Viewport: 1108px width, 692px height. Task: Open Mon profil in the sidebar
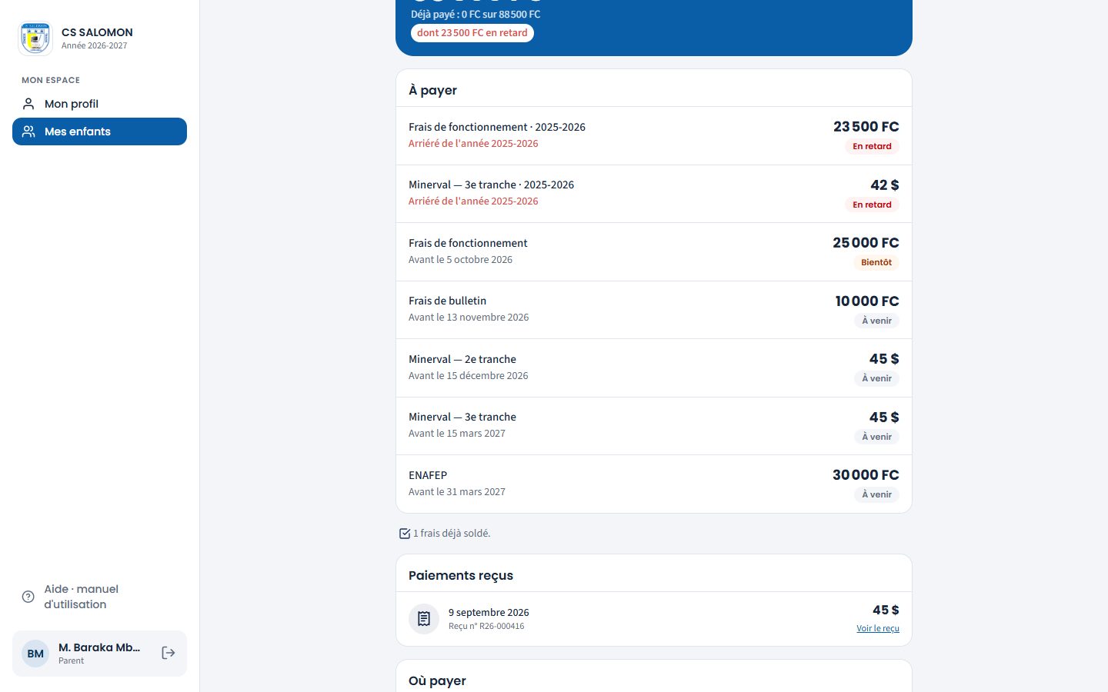point(99,104)
